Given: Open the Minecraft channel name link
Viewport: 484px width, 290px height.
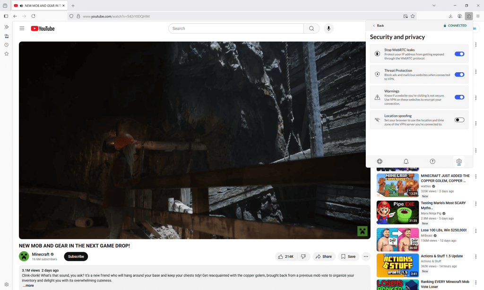Looking at the screenshot, I should point(41,254).
